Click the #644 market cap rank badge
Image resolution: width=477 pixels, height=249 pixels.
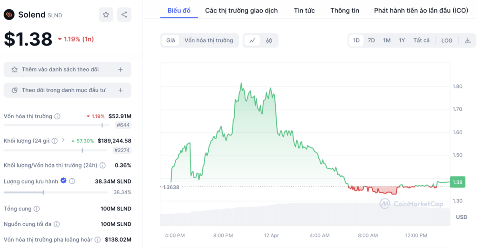coord(123,125)
